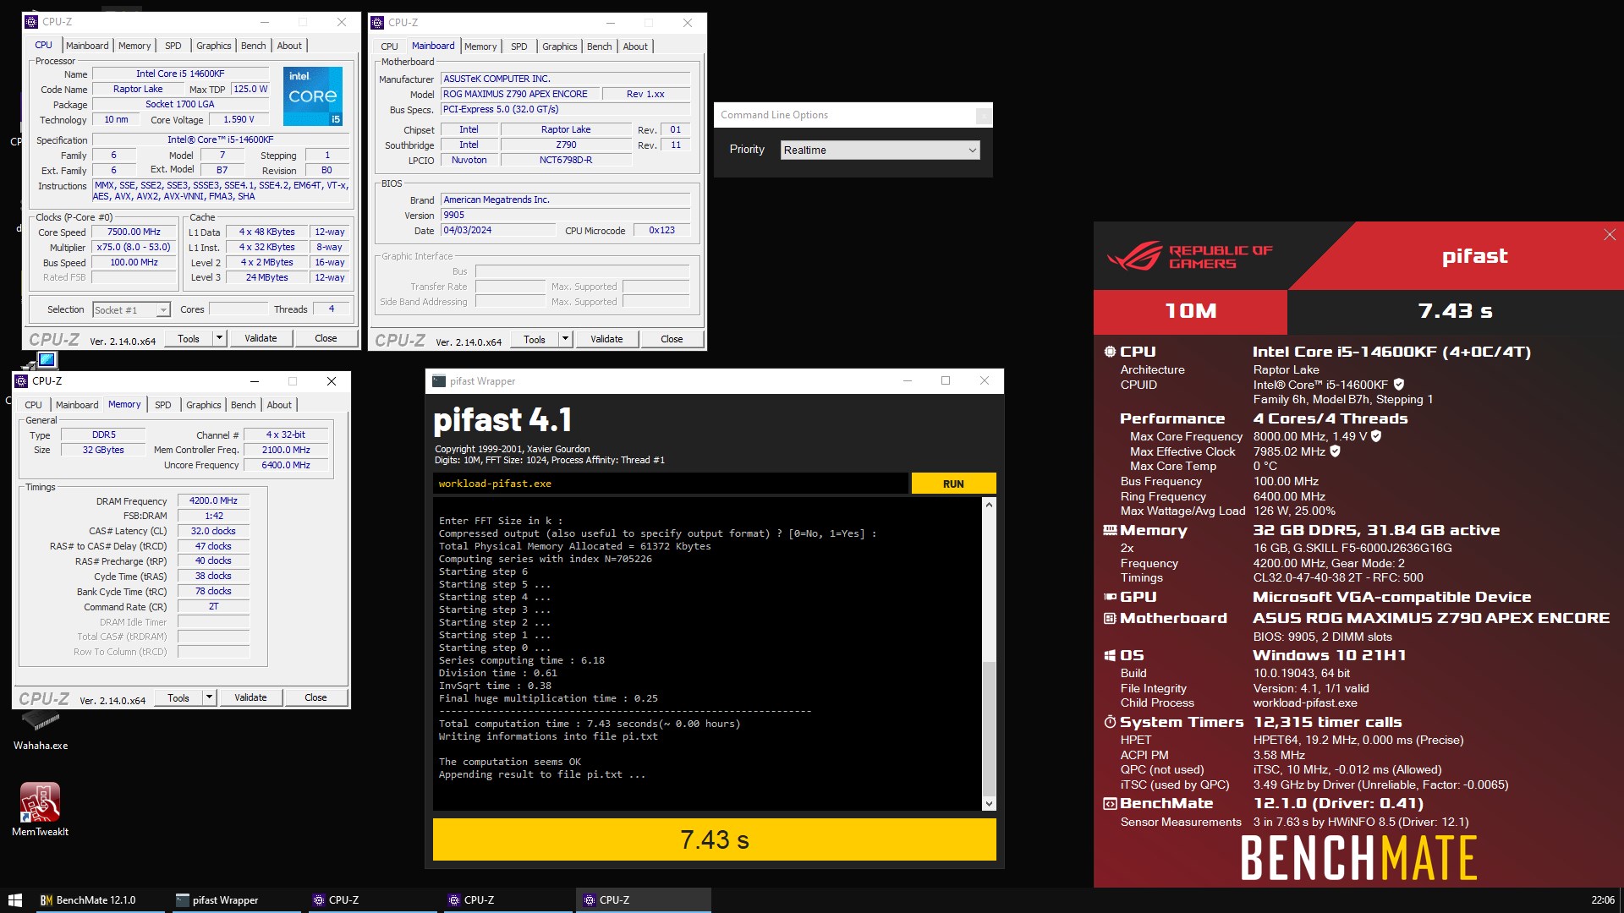1624x913 pixels.
Task: Close the BenchMate pifast result panel
Action: [x=1609, y=235]
